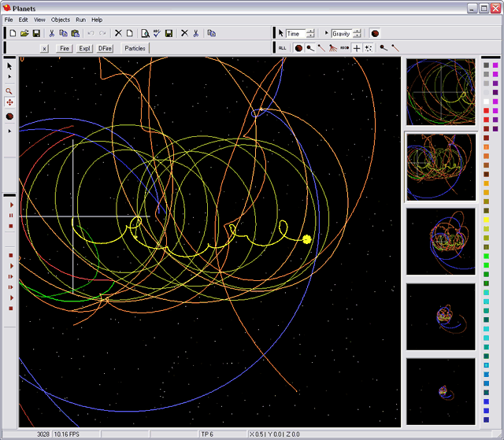Click the New file icon in the main toolbar
Viewport: 504px width, 440px height.
tap(13, 33)
